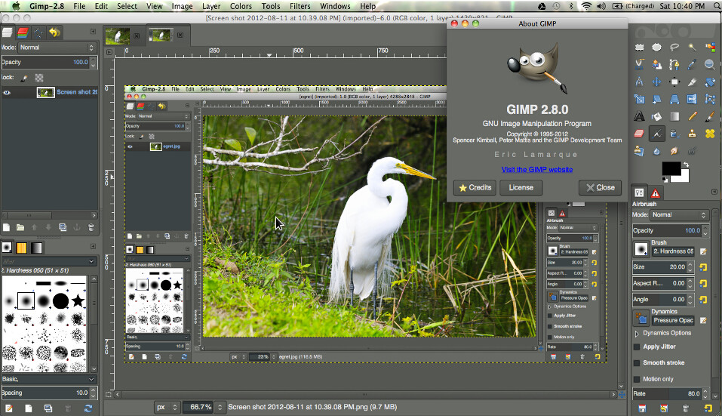Pick the Select by Color tool

710,48
